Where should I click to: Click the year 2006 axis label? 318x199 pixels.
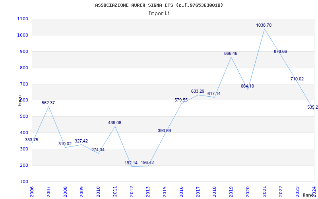[32, 192]
